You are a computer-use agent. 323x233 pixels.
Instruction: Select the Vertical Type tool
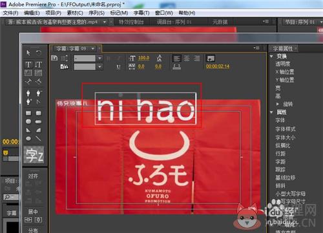38,64
